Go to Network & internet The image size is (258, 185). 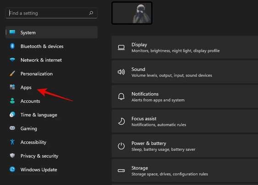52,60
